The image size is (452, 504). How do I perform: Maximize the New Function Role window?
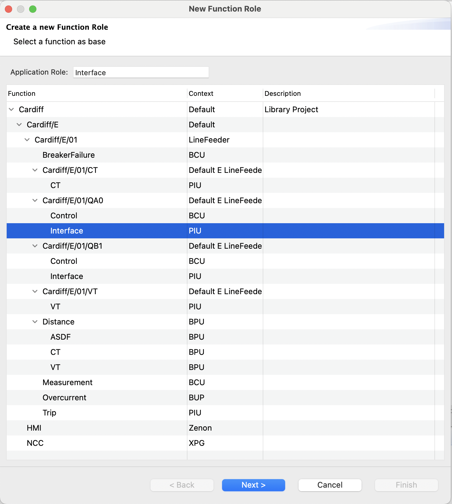[33, 9]
